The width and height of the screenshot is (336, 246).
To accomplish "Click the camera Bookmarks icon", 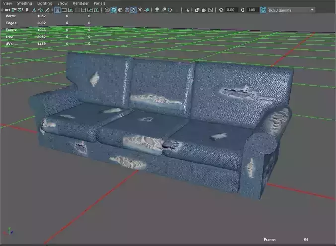I will (x=27, y=10).
